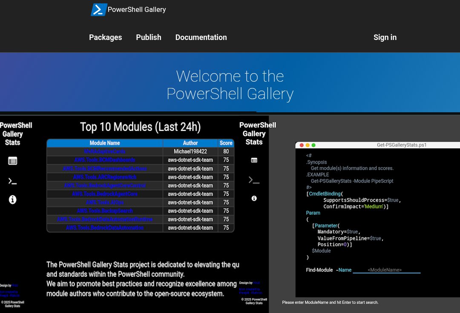Click PowerShell Gallery Stats title in left sidebar
Screen dimensions: 460x313
[x=14, y=134]
